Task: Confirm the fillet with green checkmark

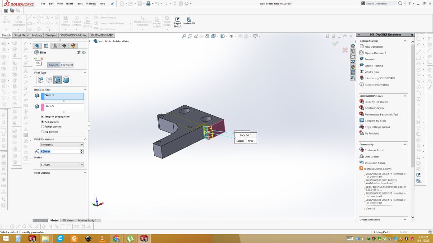Action: click(36, 58)
